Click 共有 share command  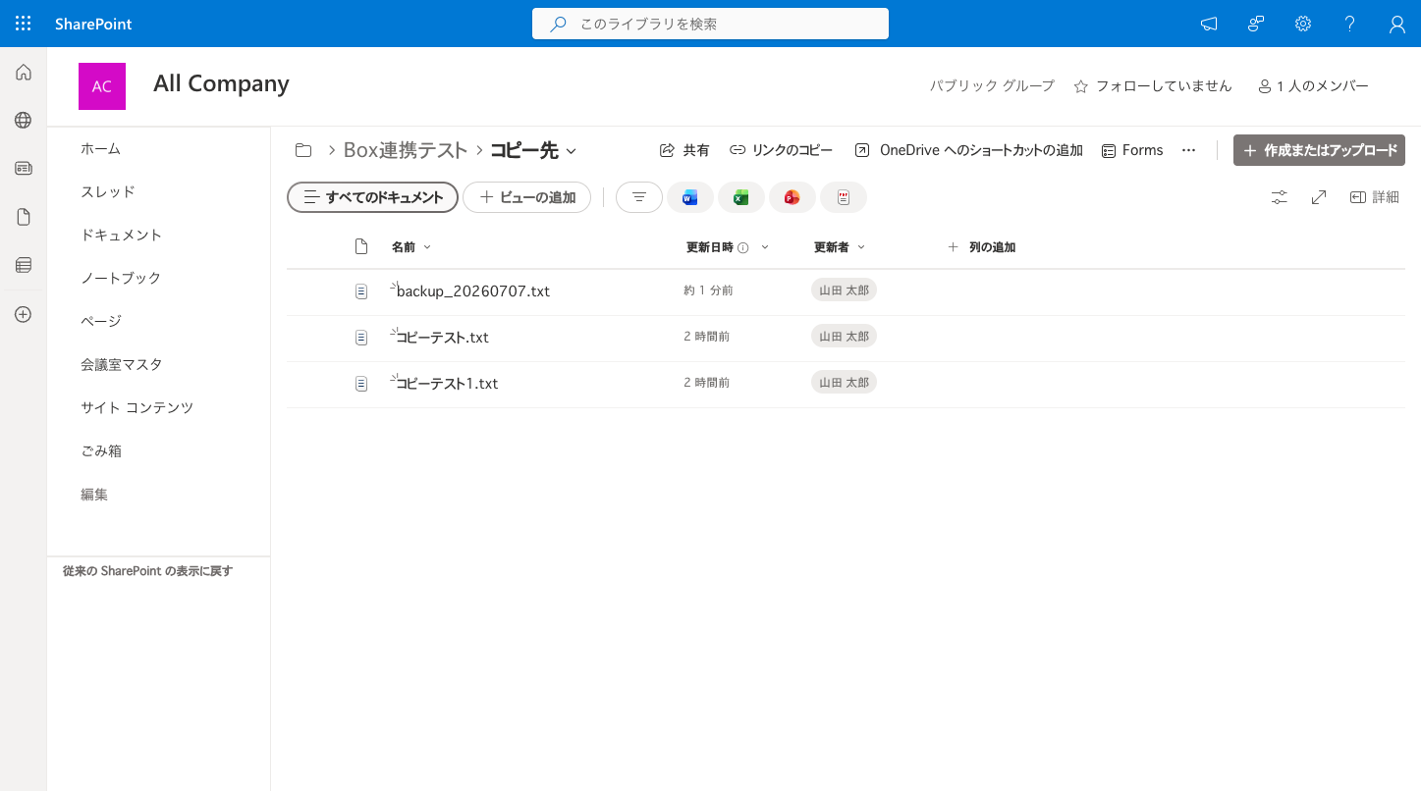pos(683,150)
